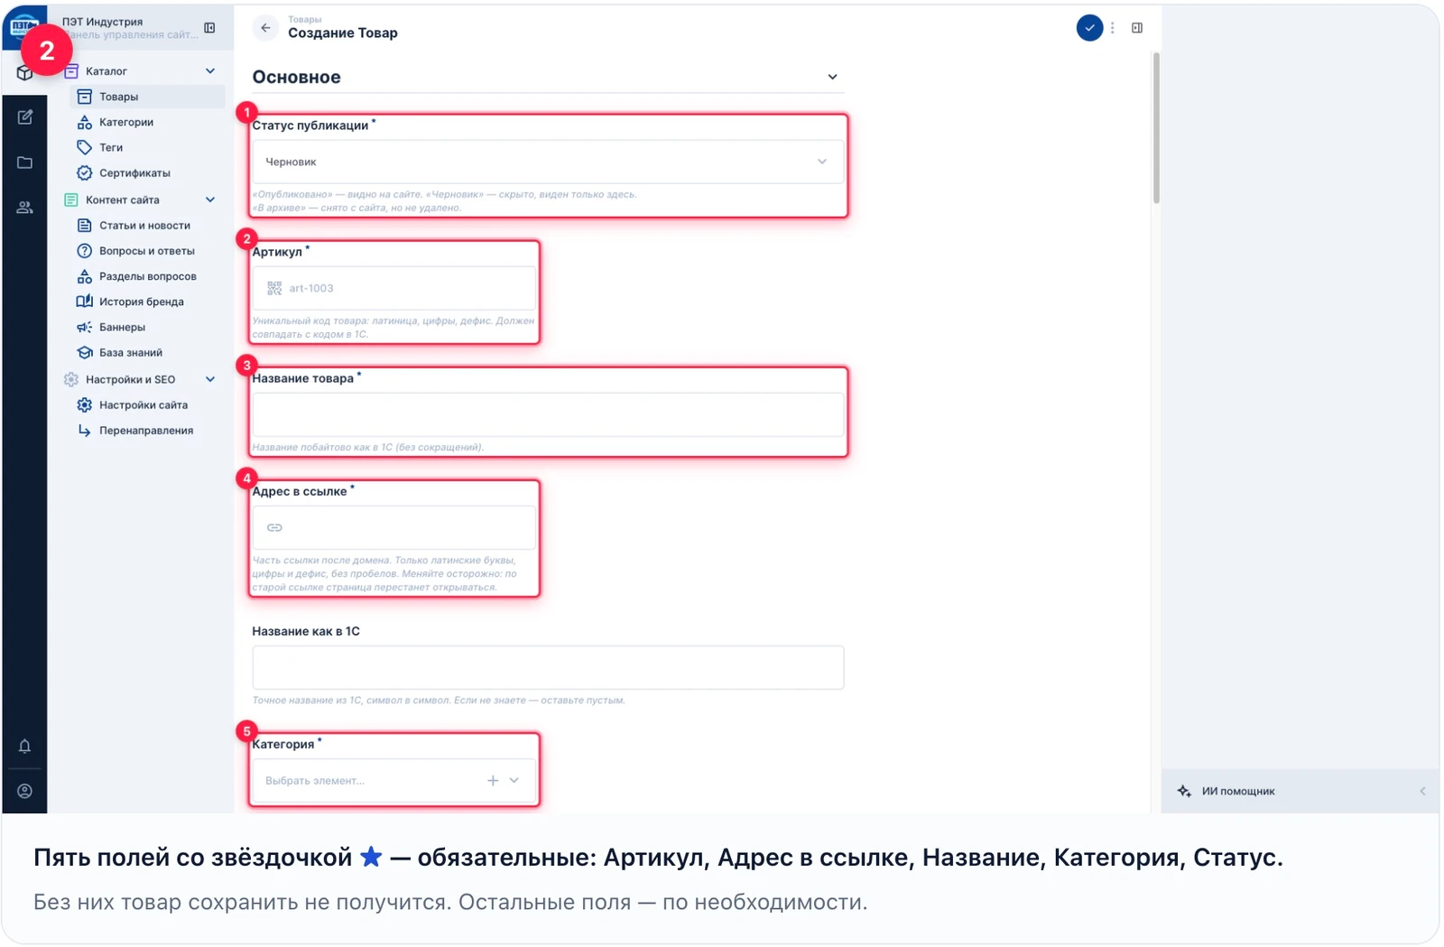Image resolution: width=1444 pixels, height=947 pixels.
Task: Expand the ИИ помощник panel chevron
Action: point(1422,792)
